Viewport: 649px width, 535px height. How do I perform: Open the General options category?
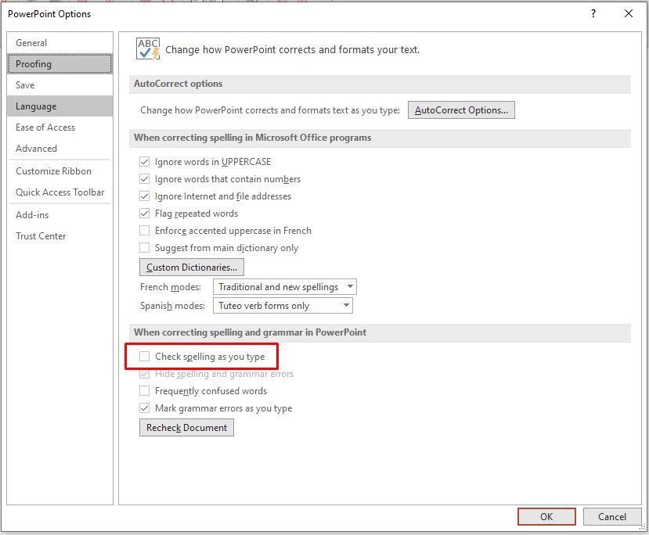click(59, 42)
